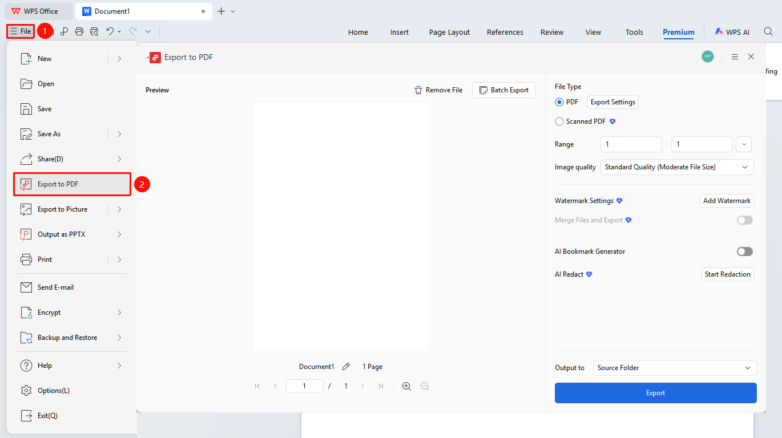Click the user avatar in Export dialog
Viewport: 782px width, 438px height.
pos(708,56)
